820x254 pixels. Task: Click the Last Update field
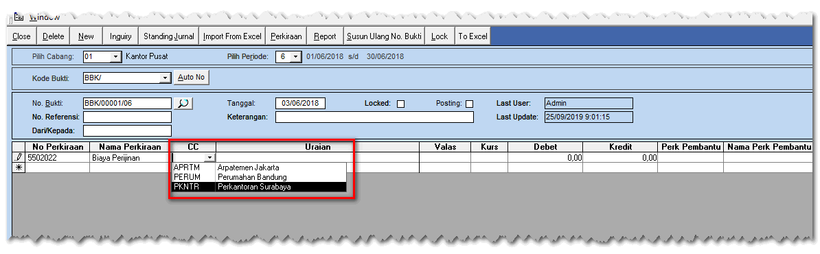[589, 117]
